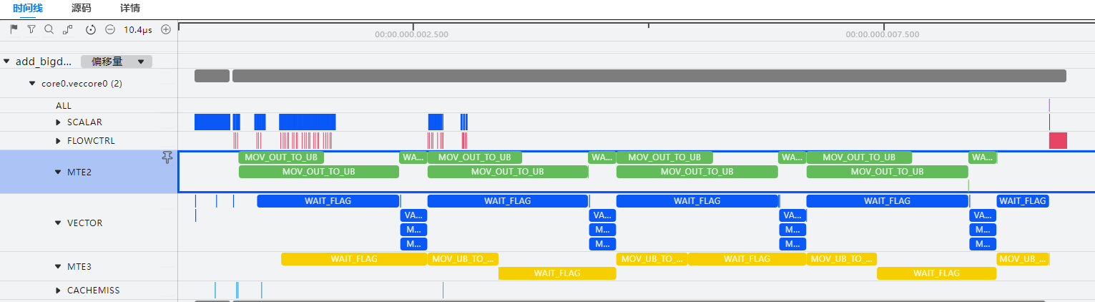Reset the timeline zoom with the circular icon

91,29
